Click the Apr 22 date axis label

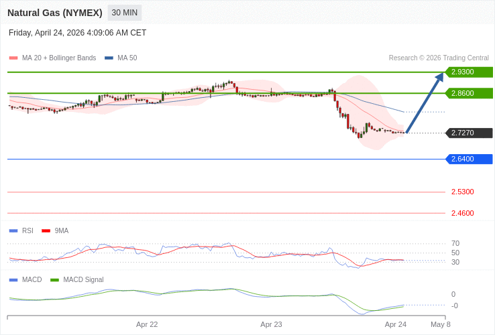point(147,324)
